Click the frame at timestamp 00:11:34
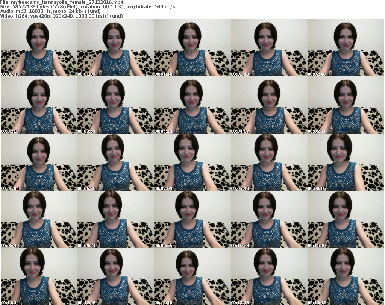The image size is (385, 305). pyautogui.click(x=39, y=276)
